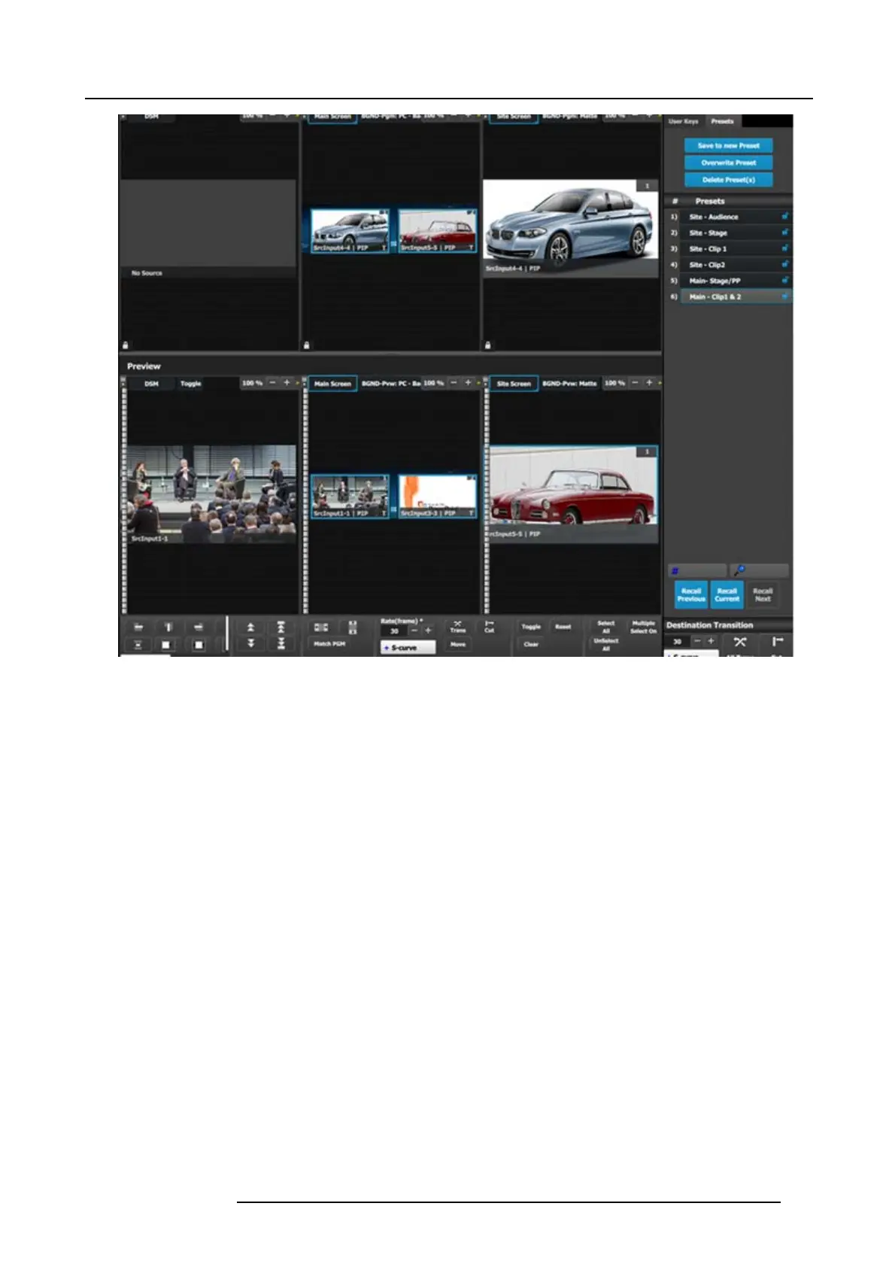This screenshot has width=895, height=1267.
Task: Click plus next to Destination Transition rate
Action: [x=711, y=641]
